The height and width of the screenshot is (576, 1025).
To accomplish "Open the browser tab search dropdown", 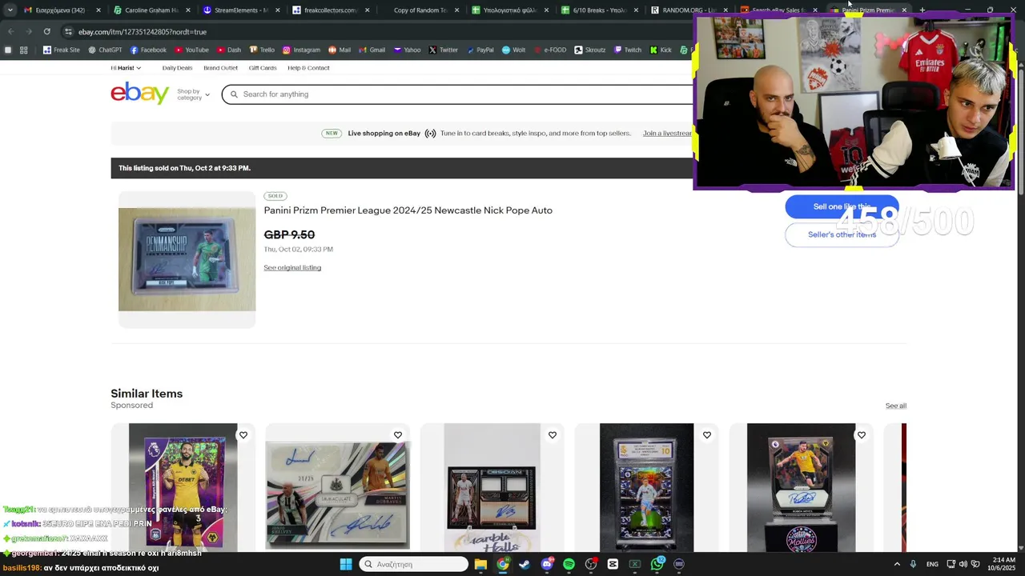I will (x=10, y=10).
